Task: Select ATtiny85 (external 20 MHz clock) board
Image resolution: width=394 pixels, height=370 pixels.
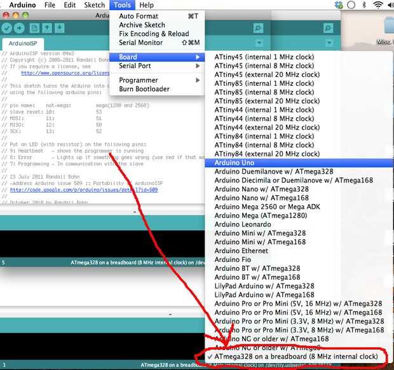Action: (299, 101)
